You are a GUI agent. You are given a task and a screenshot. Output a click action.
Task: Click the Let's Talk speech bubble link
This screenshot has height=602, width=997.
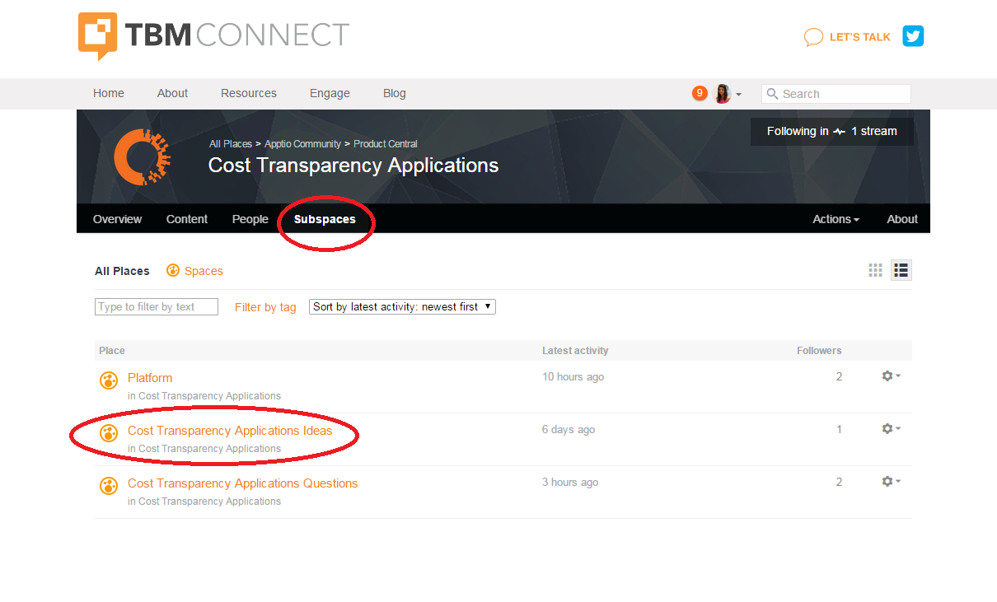tap(847, 37)
